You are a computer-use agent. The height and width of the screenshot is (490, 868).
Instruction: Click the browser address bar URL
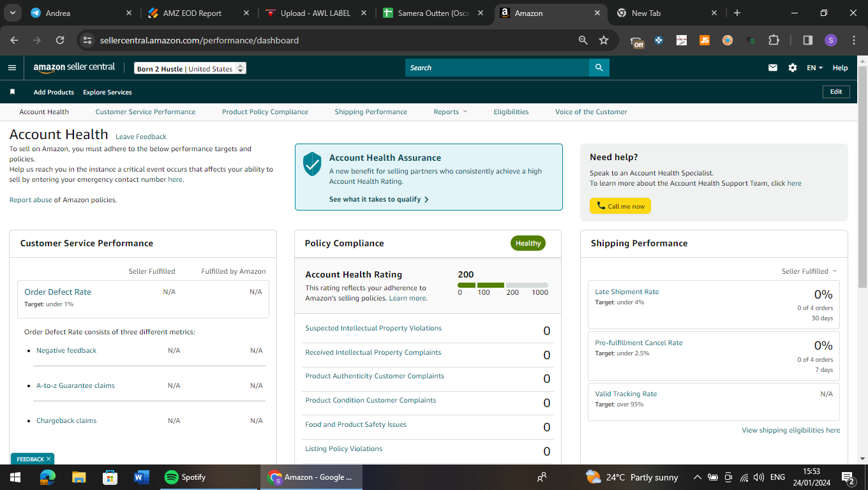199,40
